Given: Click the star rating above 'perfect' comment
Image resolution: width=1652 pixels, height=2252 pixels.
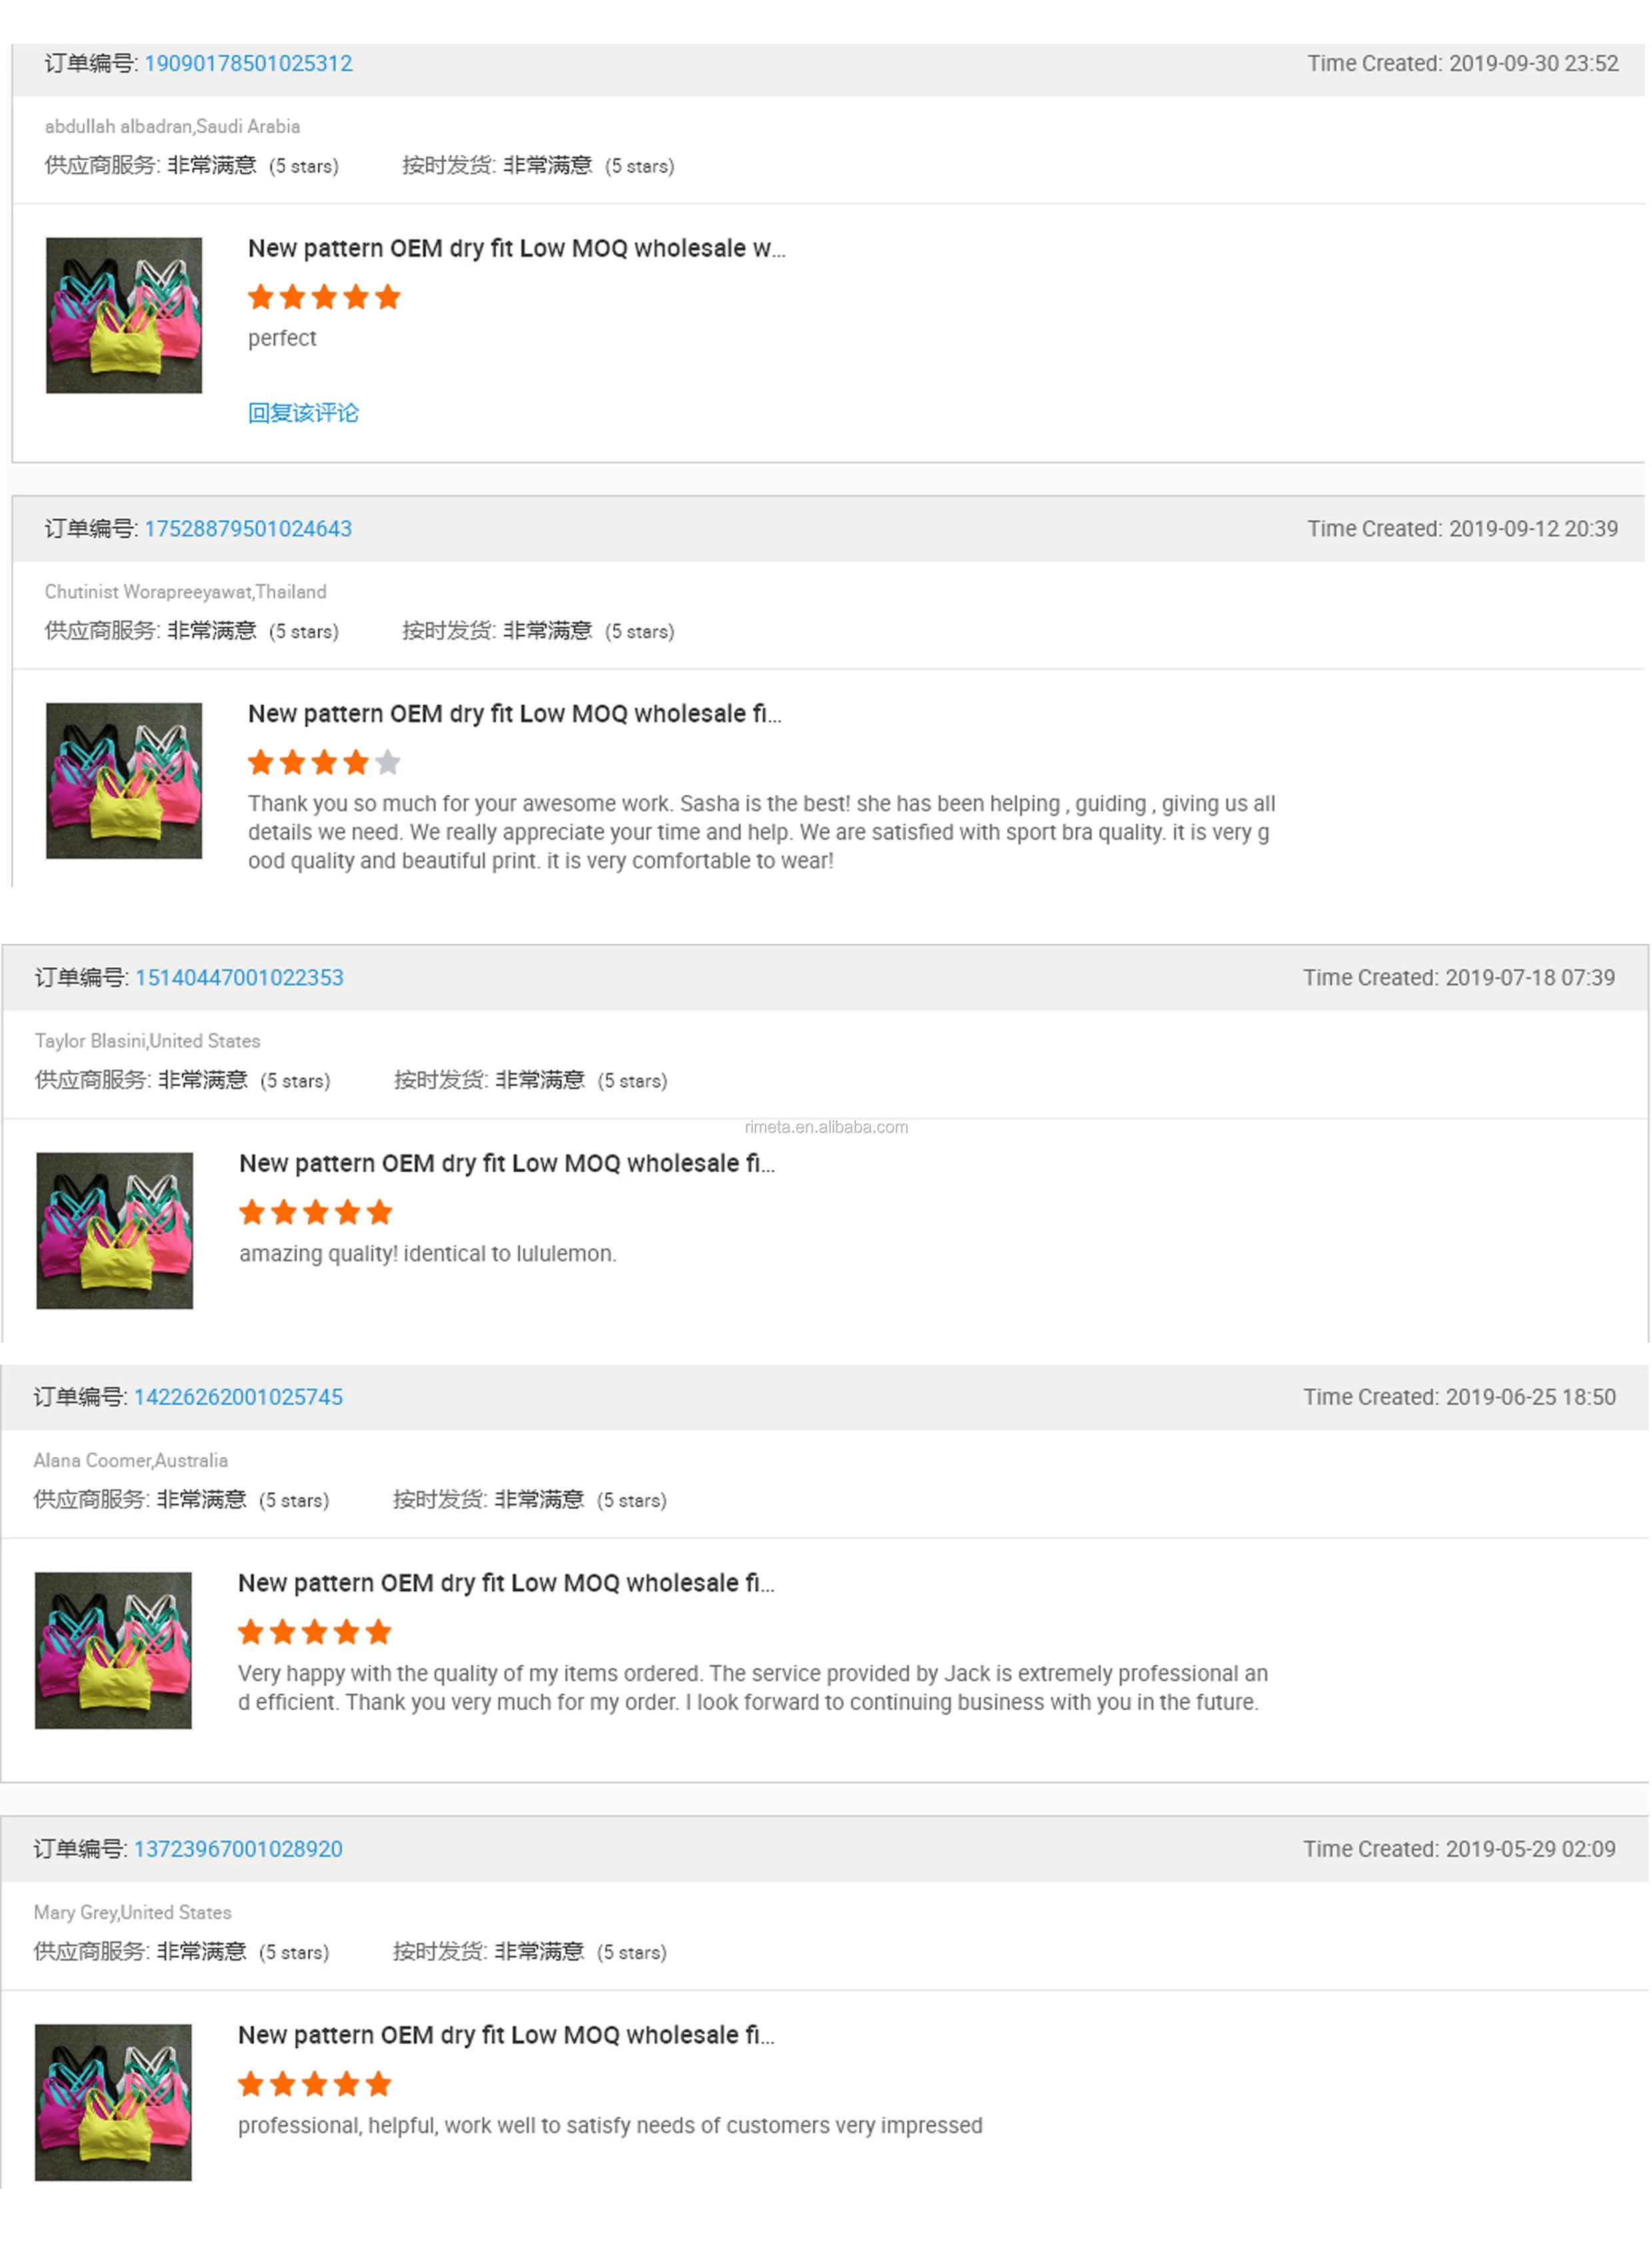Looking at the screenshot, I should (x=324, y=296).
